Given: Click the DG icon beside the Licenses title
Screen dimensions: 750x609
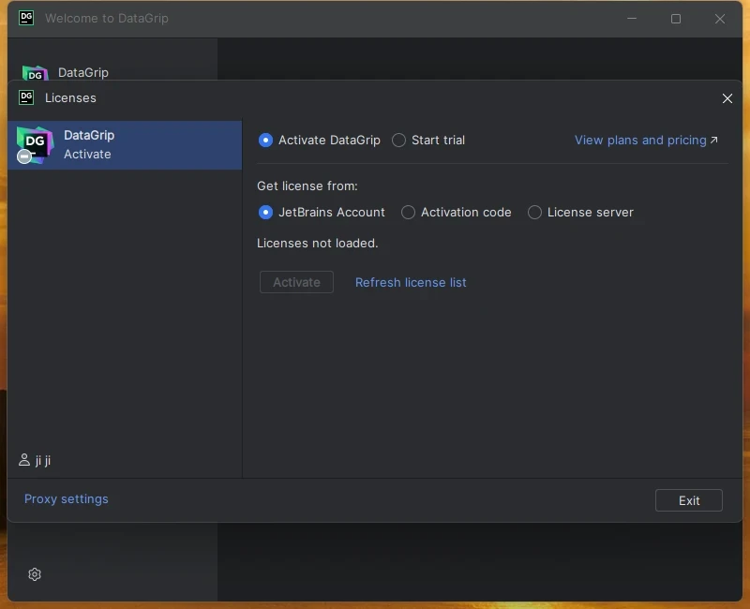Looking at the screenshot, I should 26,97.
